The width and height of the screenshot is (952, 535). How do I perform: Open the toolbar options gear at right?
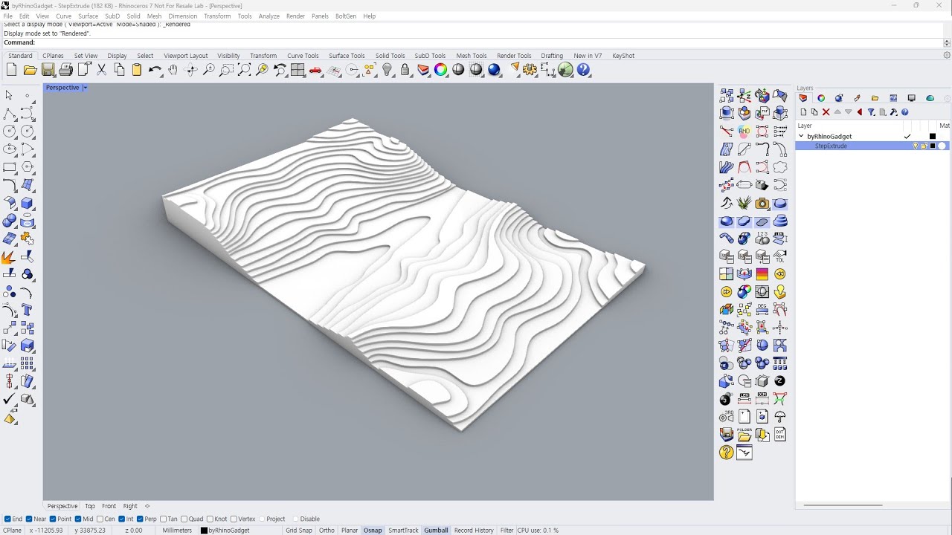coord(946,56)
